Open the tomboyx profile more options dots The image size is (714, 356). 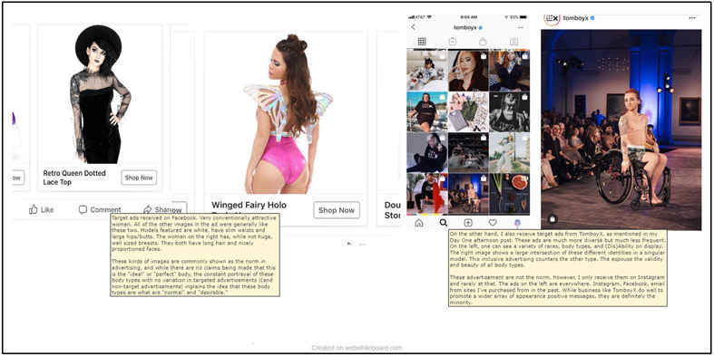pyautogui.click(x=521, y=28)
